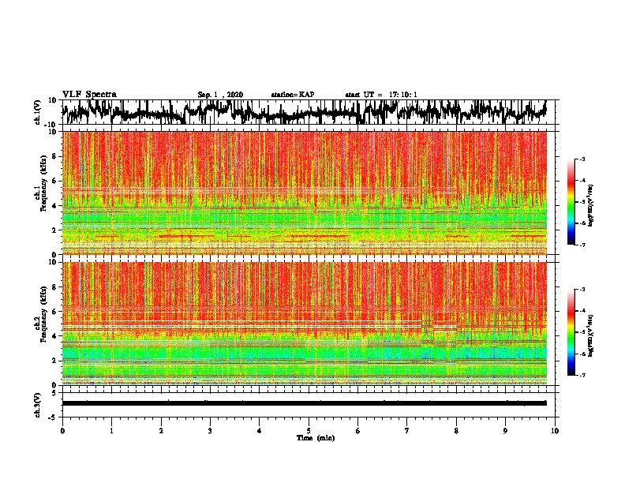Click the 'start UT = 17:10: 1' text
The image size is (625, 483).
[x=381, y=95]
